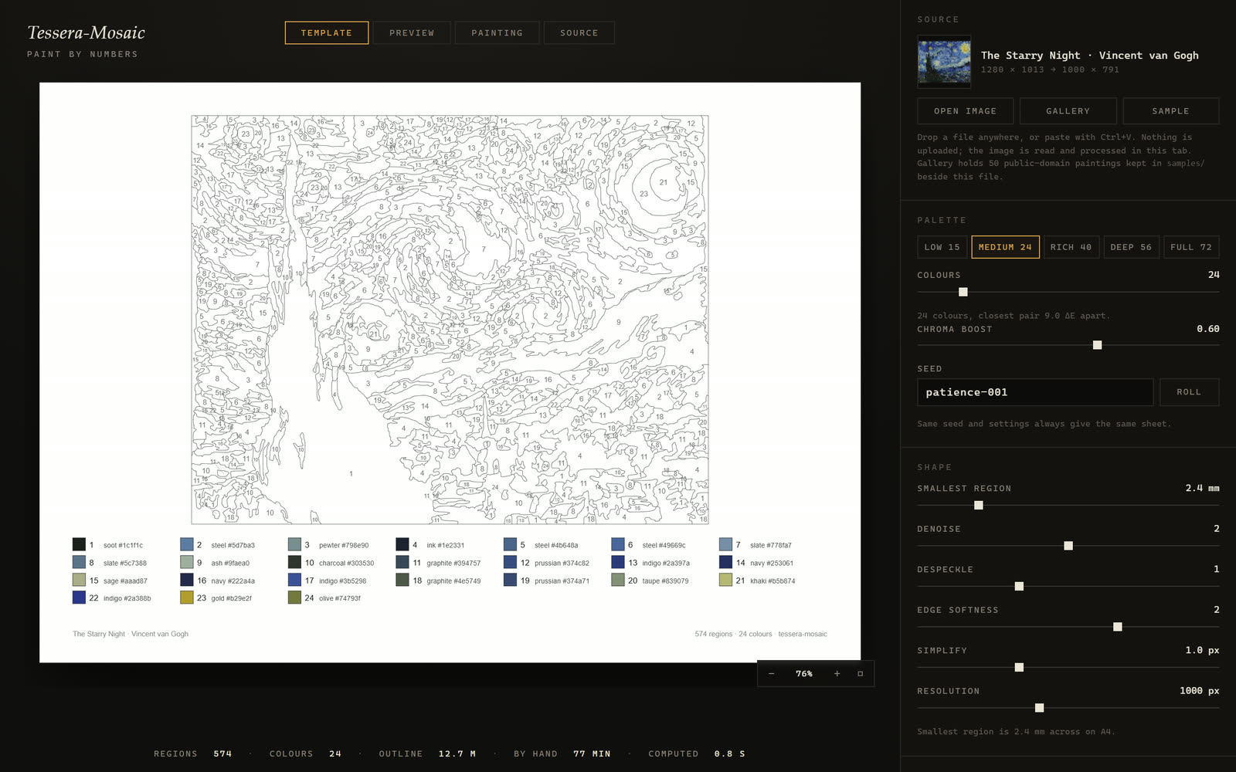Image resolution: width=1236 pixels, height=772 pixels.
Task: Click the Open Image button
Action: pos(966,111)
